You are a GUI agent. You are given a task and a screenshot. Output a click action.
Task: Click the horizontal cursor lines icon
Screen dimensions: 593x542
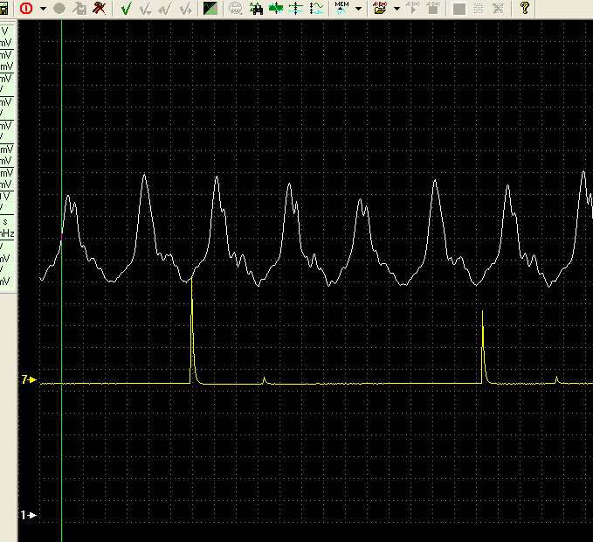point(296,9)
